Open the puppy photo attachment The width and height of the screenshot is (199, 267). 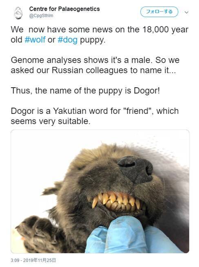[x=100, y=192]
